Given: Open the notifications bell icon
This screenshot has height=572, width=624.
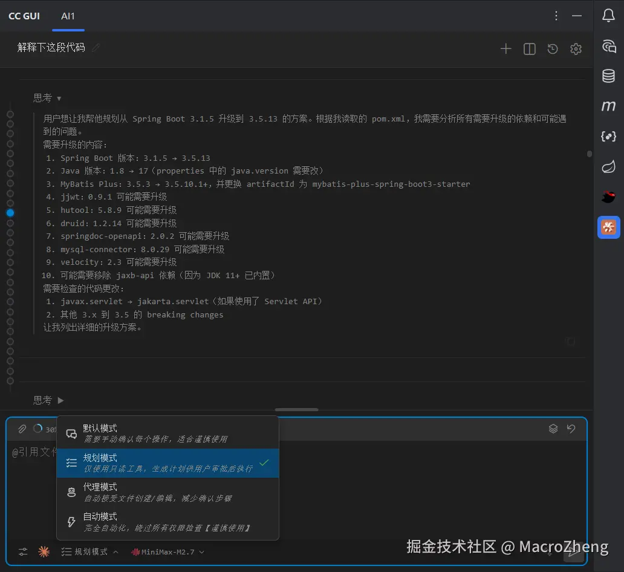Looking at the screenshot, I should [608, 16].
